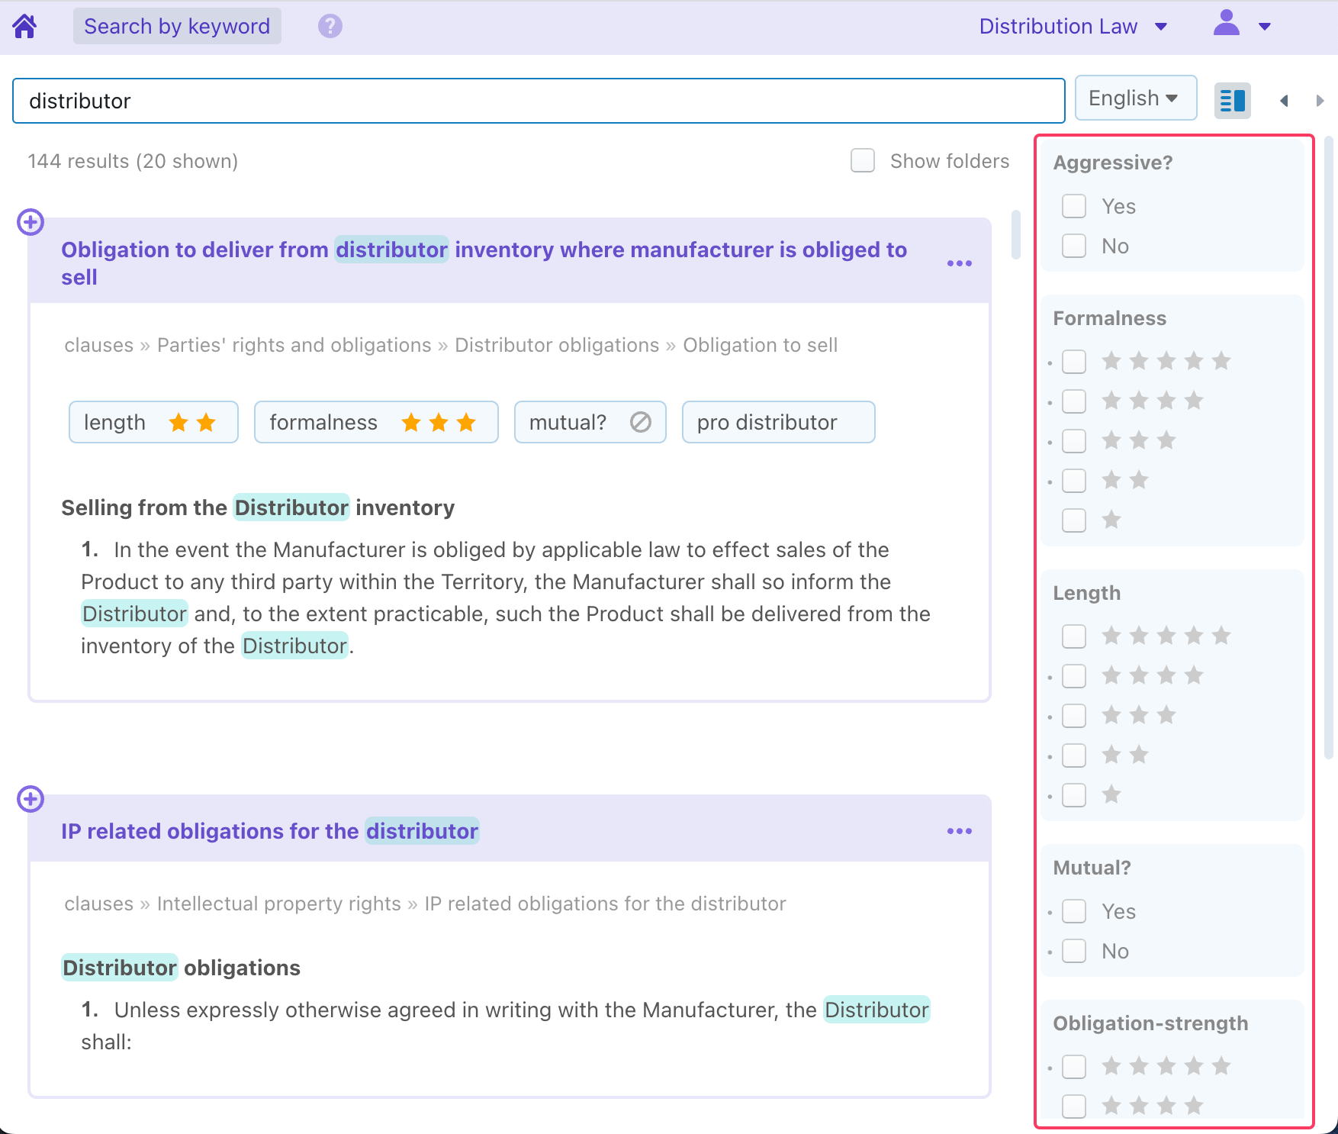This screenshot has height=1134, width=1338.
Task: Check Formalness one-star filter
Action: pyautogui.click(x=1074, y=520)
